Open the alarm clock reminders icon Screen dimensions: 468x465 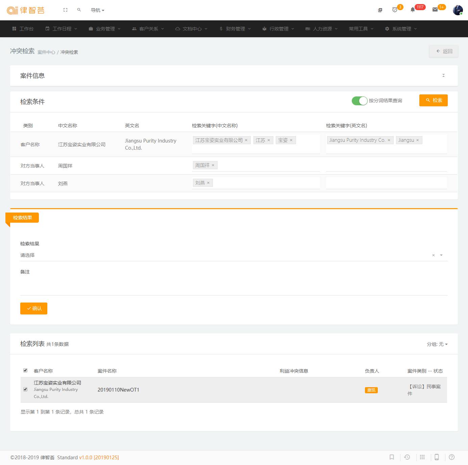coord(395,10)
